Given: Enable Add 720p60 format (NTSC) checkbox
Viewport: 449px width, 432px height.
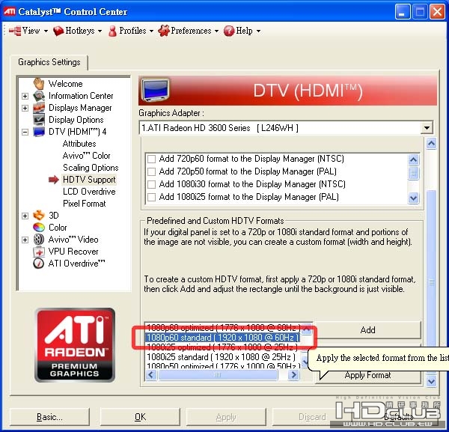Looking at the screenshot, I should pyautogui.click(x=151, y=159).
